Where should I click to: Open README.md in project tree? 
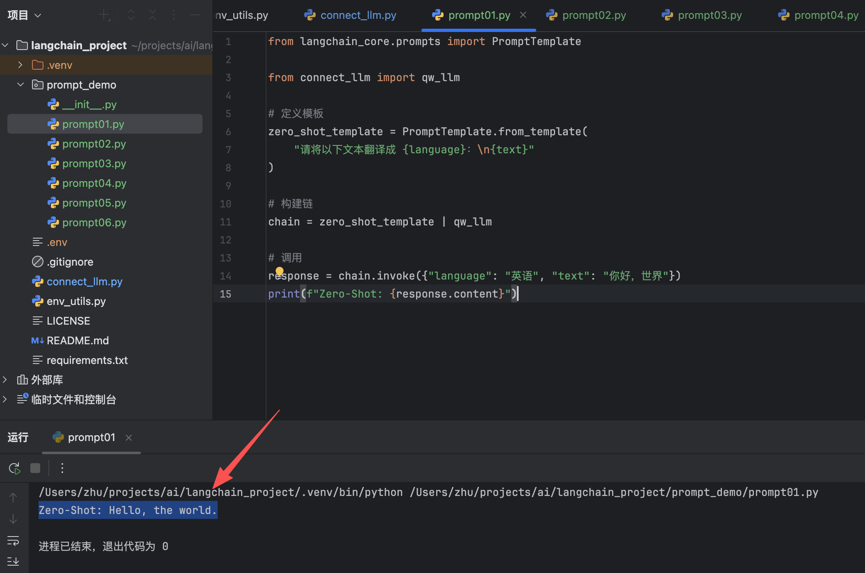[x=77, y=340]
